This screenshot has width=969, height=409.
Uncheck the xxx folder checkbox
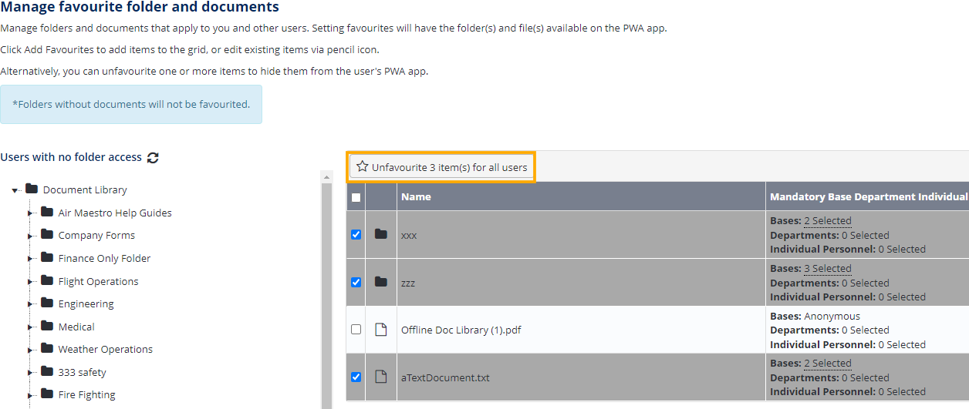pos(356,234)
